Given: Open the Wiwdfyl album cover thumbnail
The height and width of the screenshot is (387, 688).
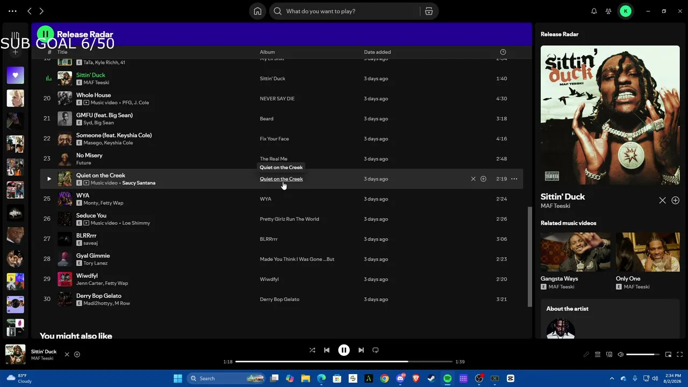Looking at the screenshot, I should click(x=64, y=279).
